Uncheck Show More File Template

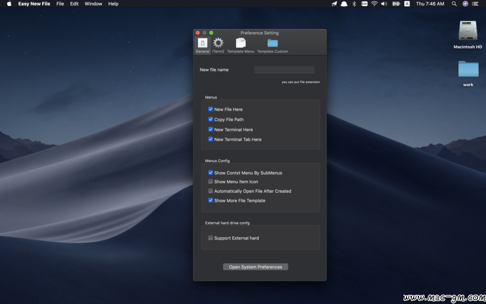[210, 200]
